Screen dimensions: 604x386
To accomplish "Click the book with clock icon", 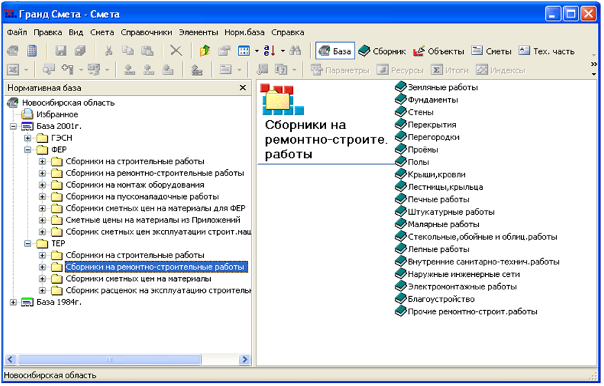I will (x=263, y=70).
